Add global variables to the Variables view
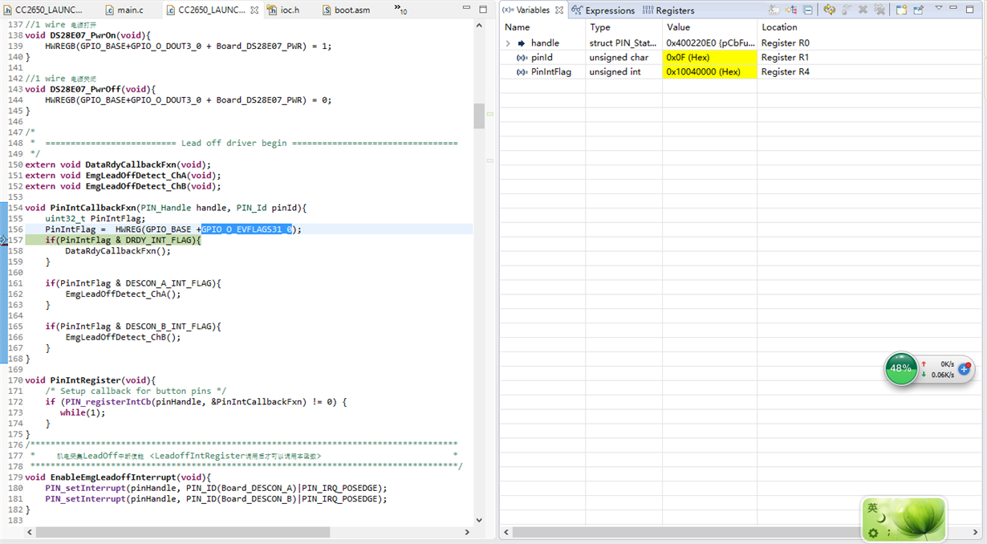 tap(848, 10)
